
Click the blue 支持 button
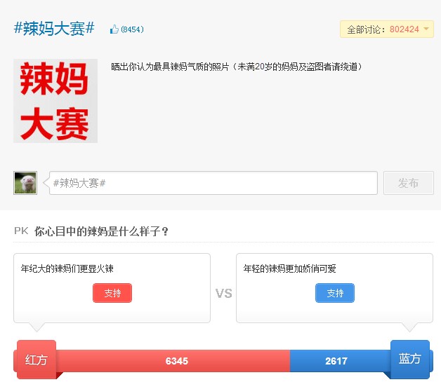point(335,293)
